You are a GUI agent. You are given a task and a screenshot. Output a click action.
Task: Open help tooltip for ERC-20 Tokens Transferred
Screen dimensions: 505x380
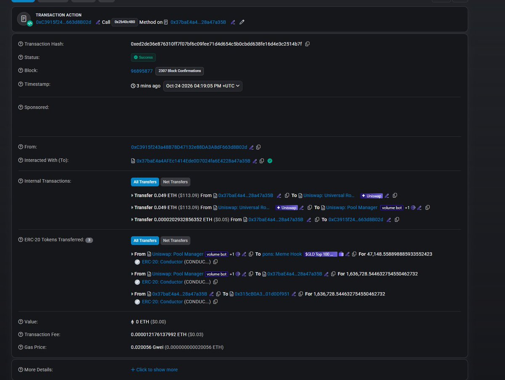21,240
